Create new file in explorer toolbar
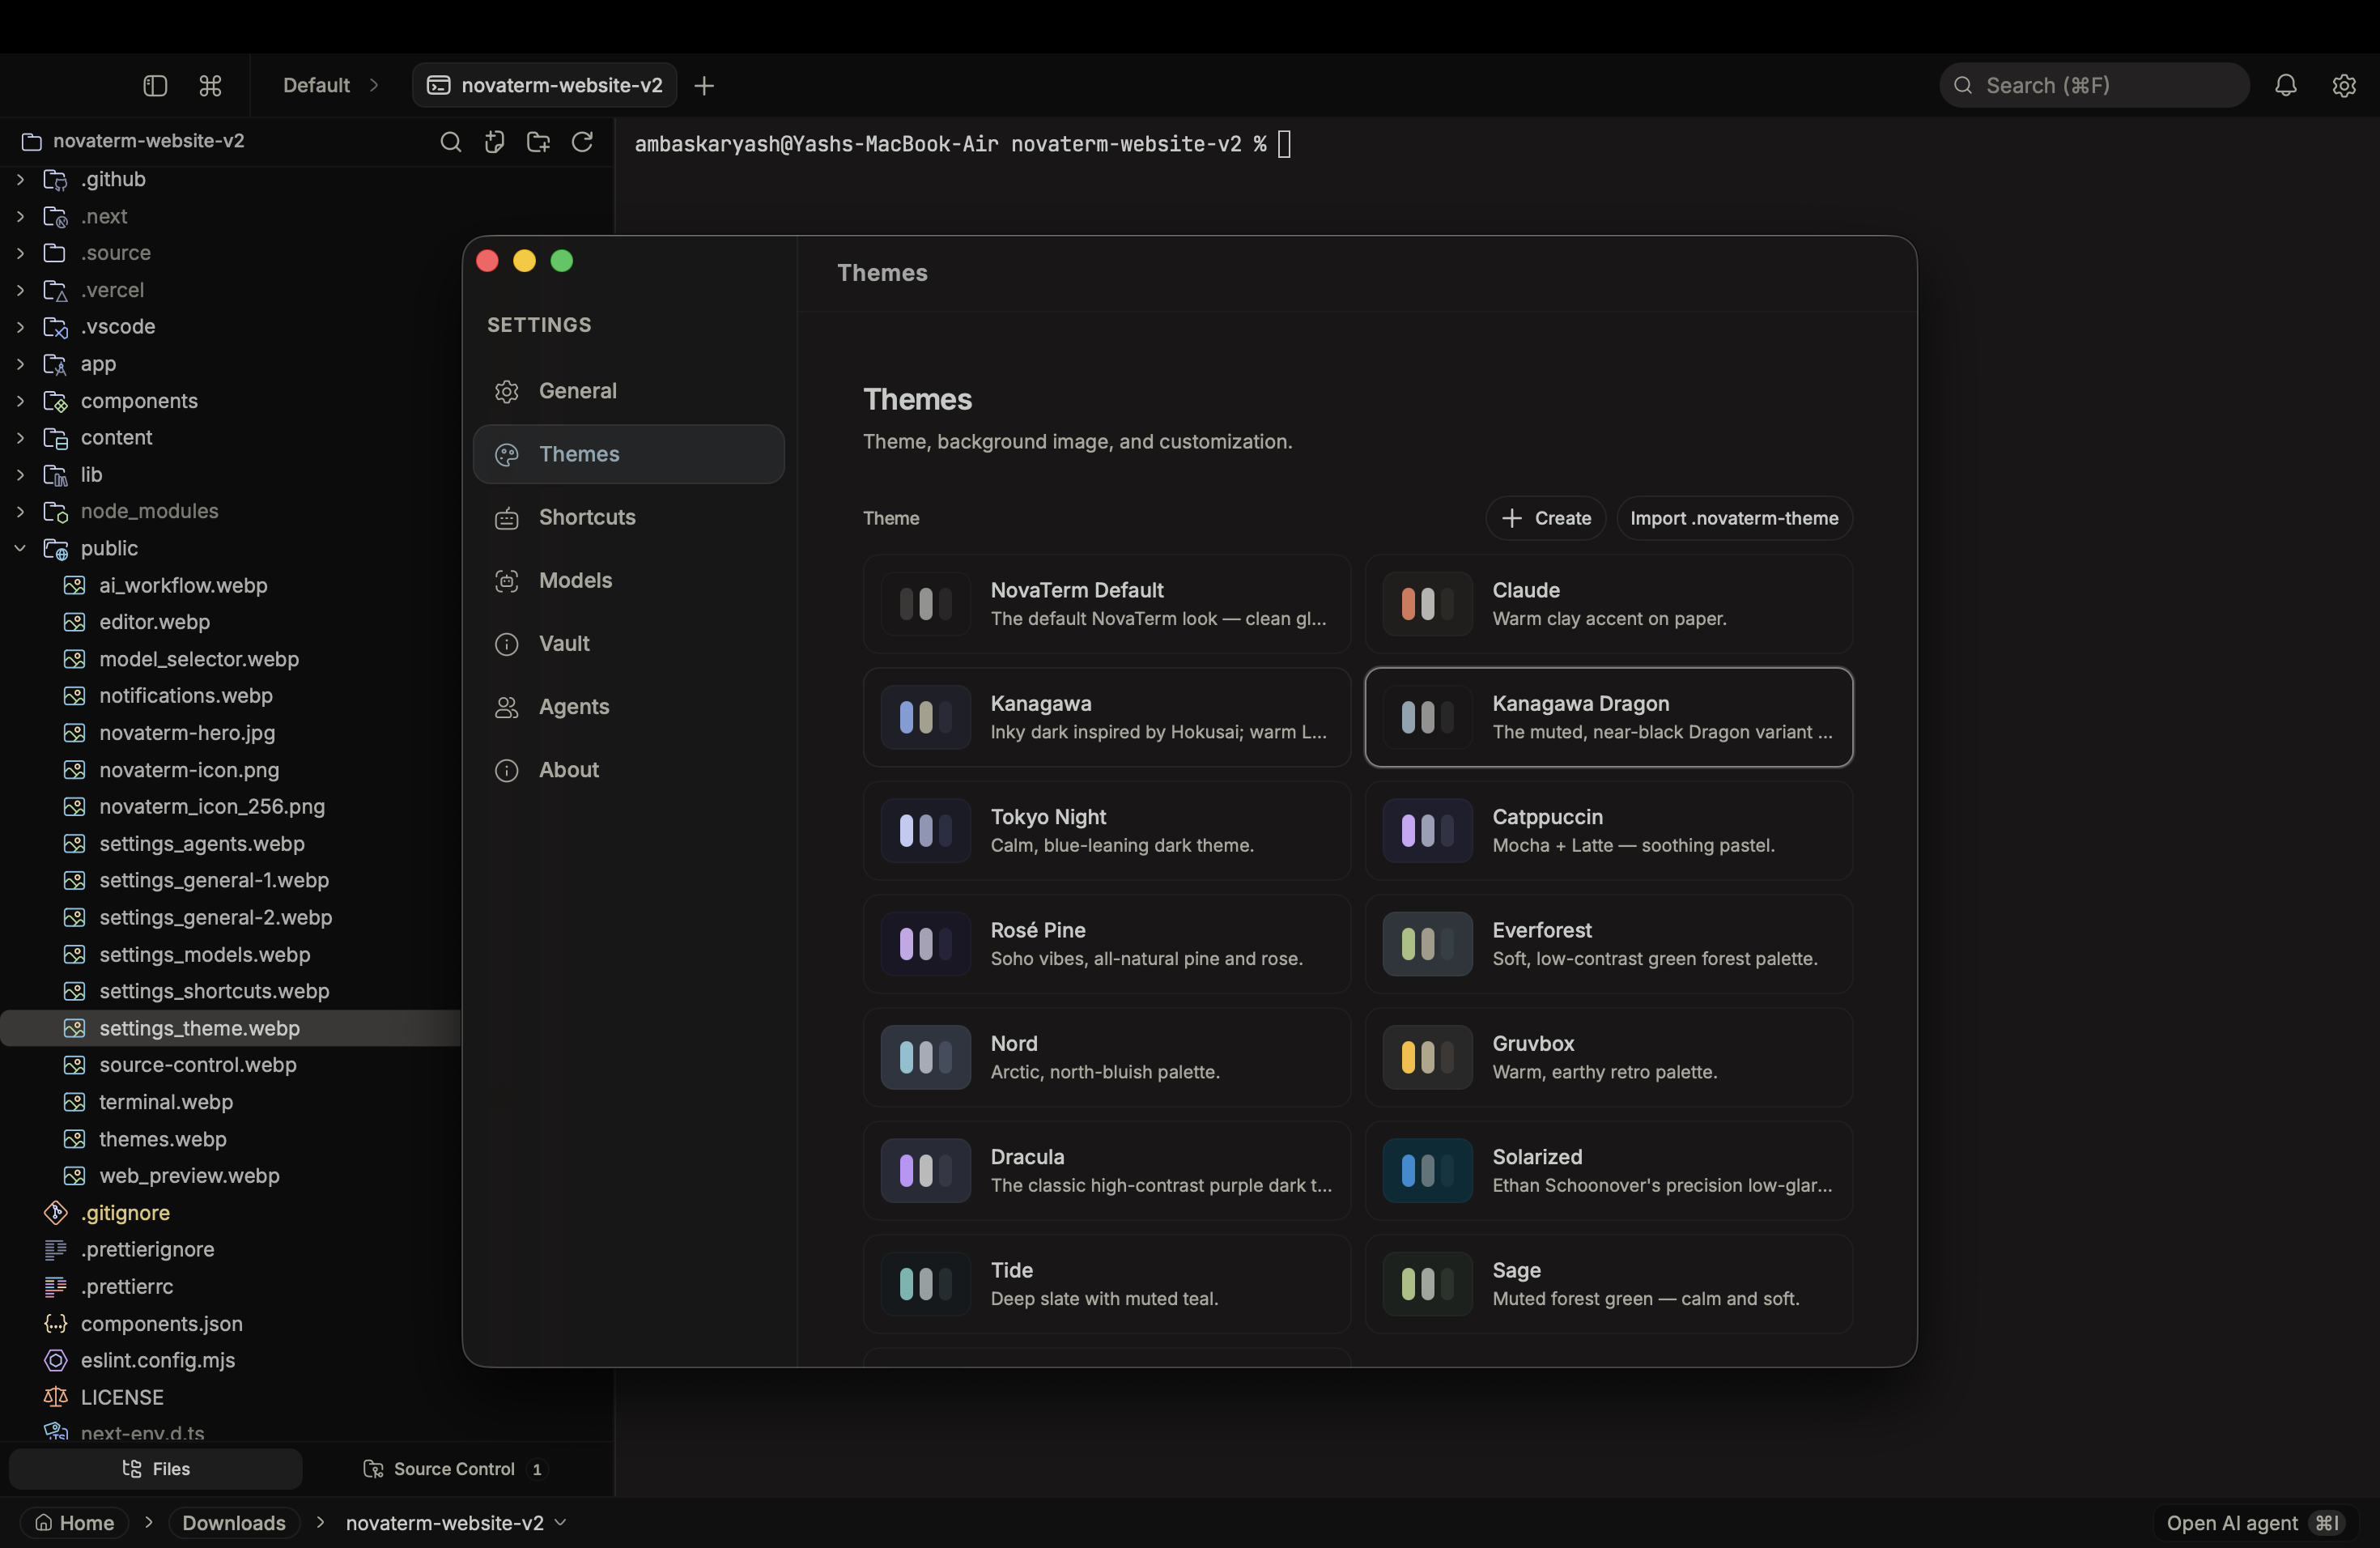2380x1548 pixels. [494, 142]
